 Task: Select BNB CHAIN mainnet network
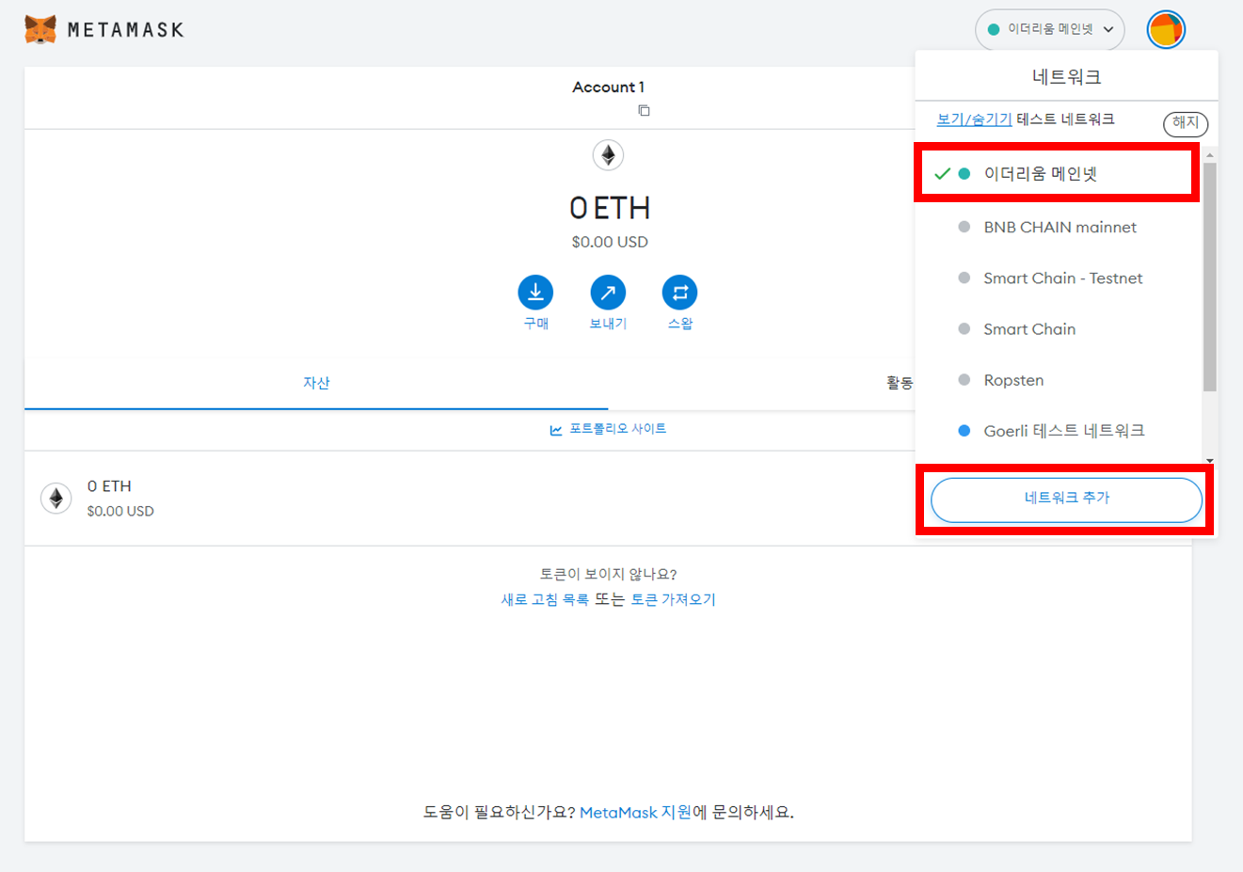point(1060,228)
